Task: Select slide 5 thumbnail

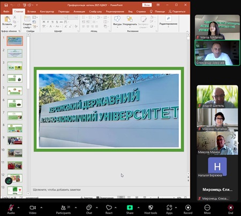Action: point(15,91)
